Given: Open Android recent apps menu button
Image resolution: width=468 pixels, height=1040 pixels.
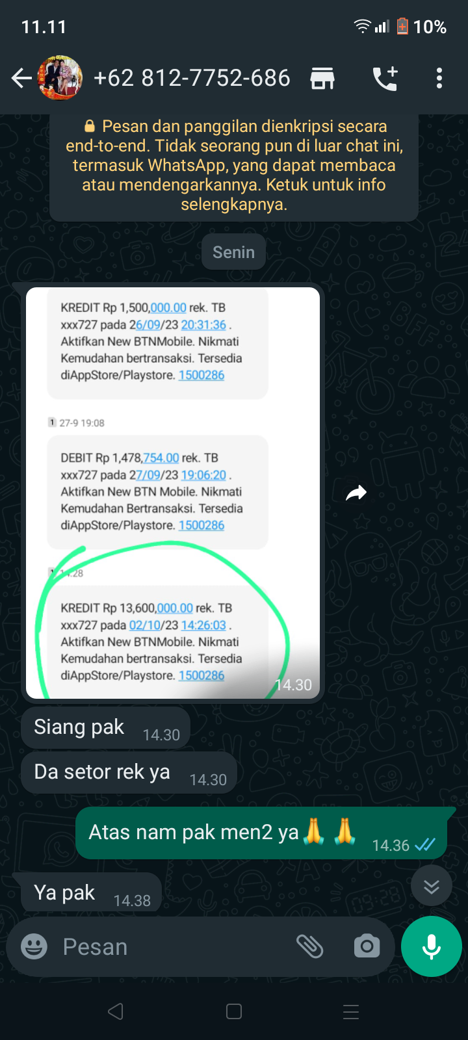Looking at the screenshot, I should coord(351,1011).
